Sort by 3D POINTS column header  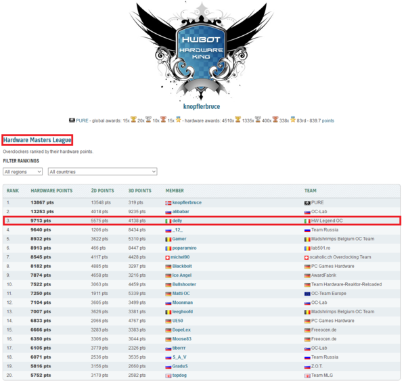click(140, 191)
